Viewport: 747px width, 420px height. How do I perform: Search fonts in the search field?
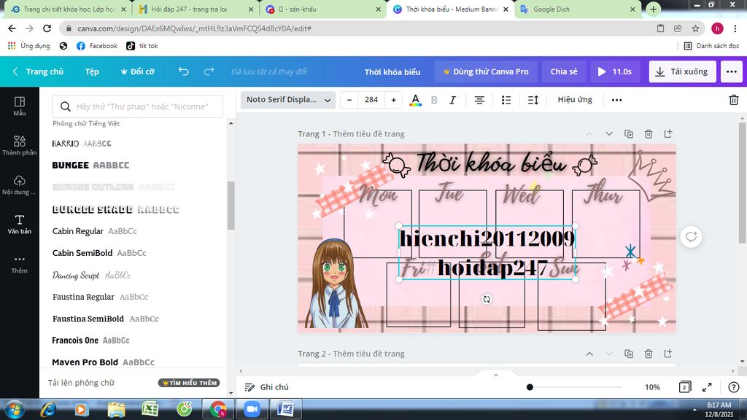click(x=137, y=106)
